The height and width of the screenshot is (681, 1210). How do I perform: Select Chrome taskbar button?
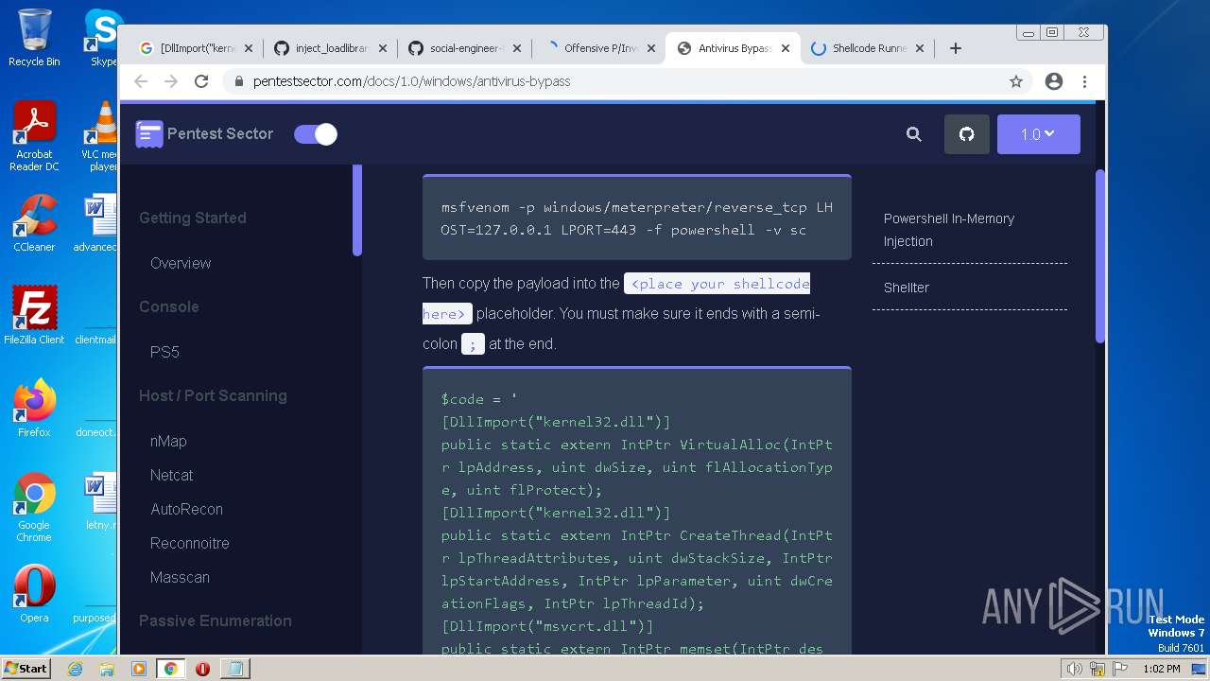(x=170, y=669)
